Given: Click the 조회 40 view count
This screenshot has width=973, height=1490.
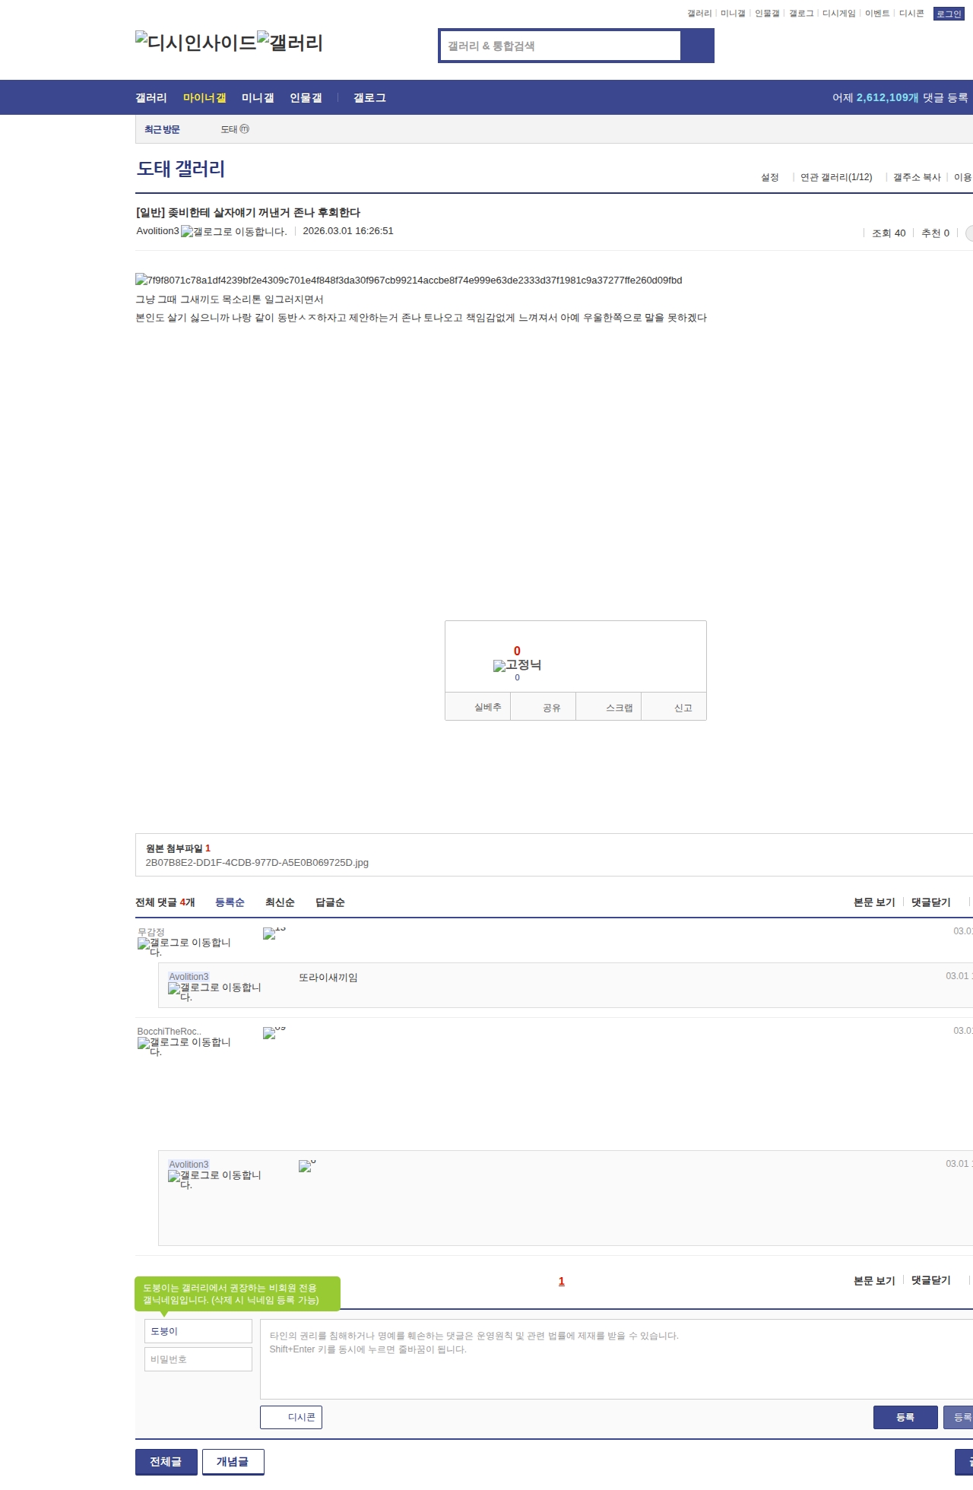Looking at the screenshot, I should (889, 233).
